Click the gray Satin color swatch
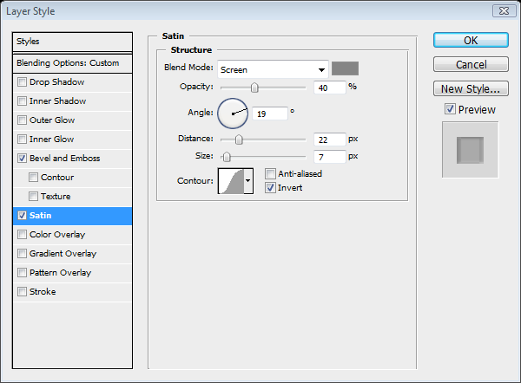 coord(345,68)
